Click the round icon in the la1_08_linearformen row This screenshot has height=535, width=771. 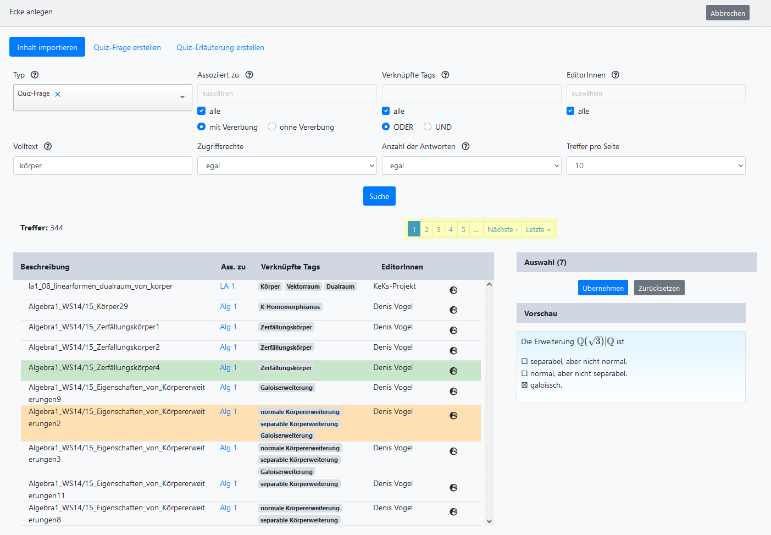tap(453, 290)
